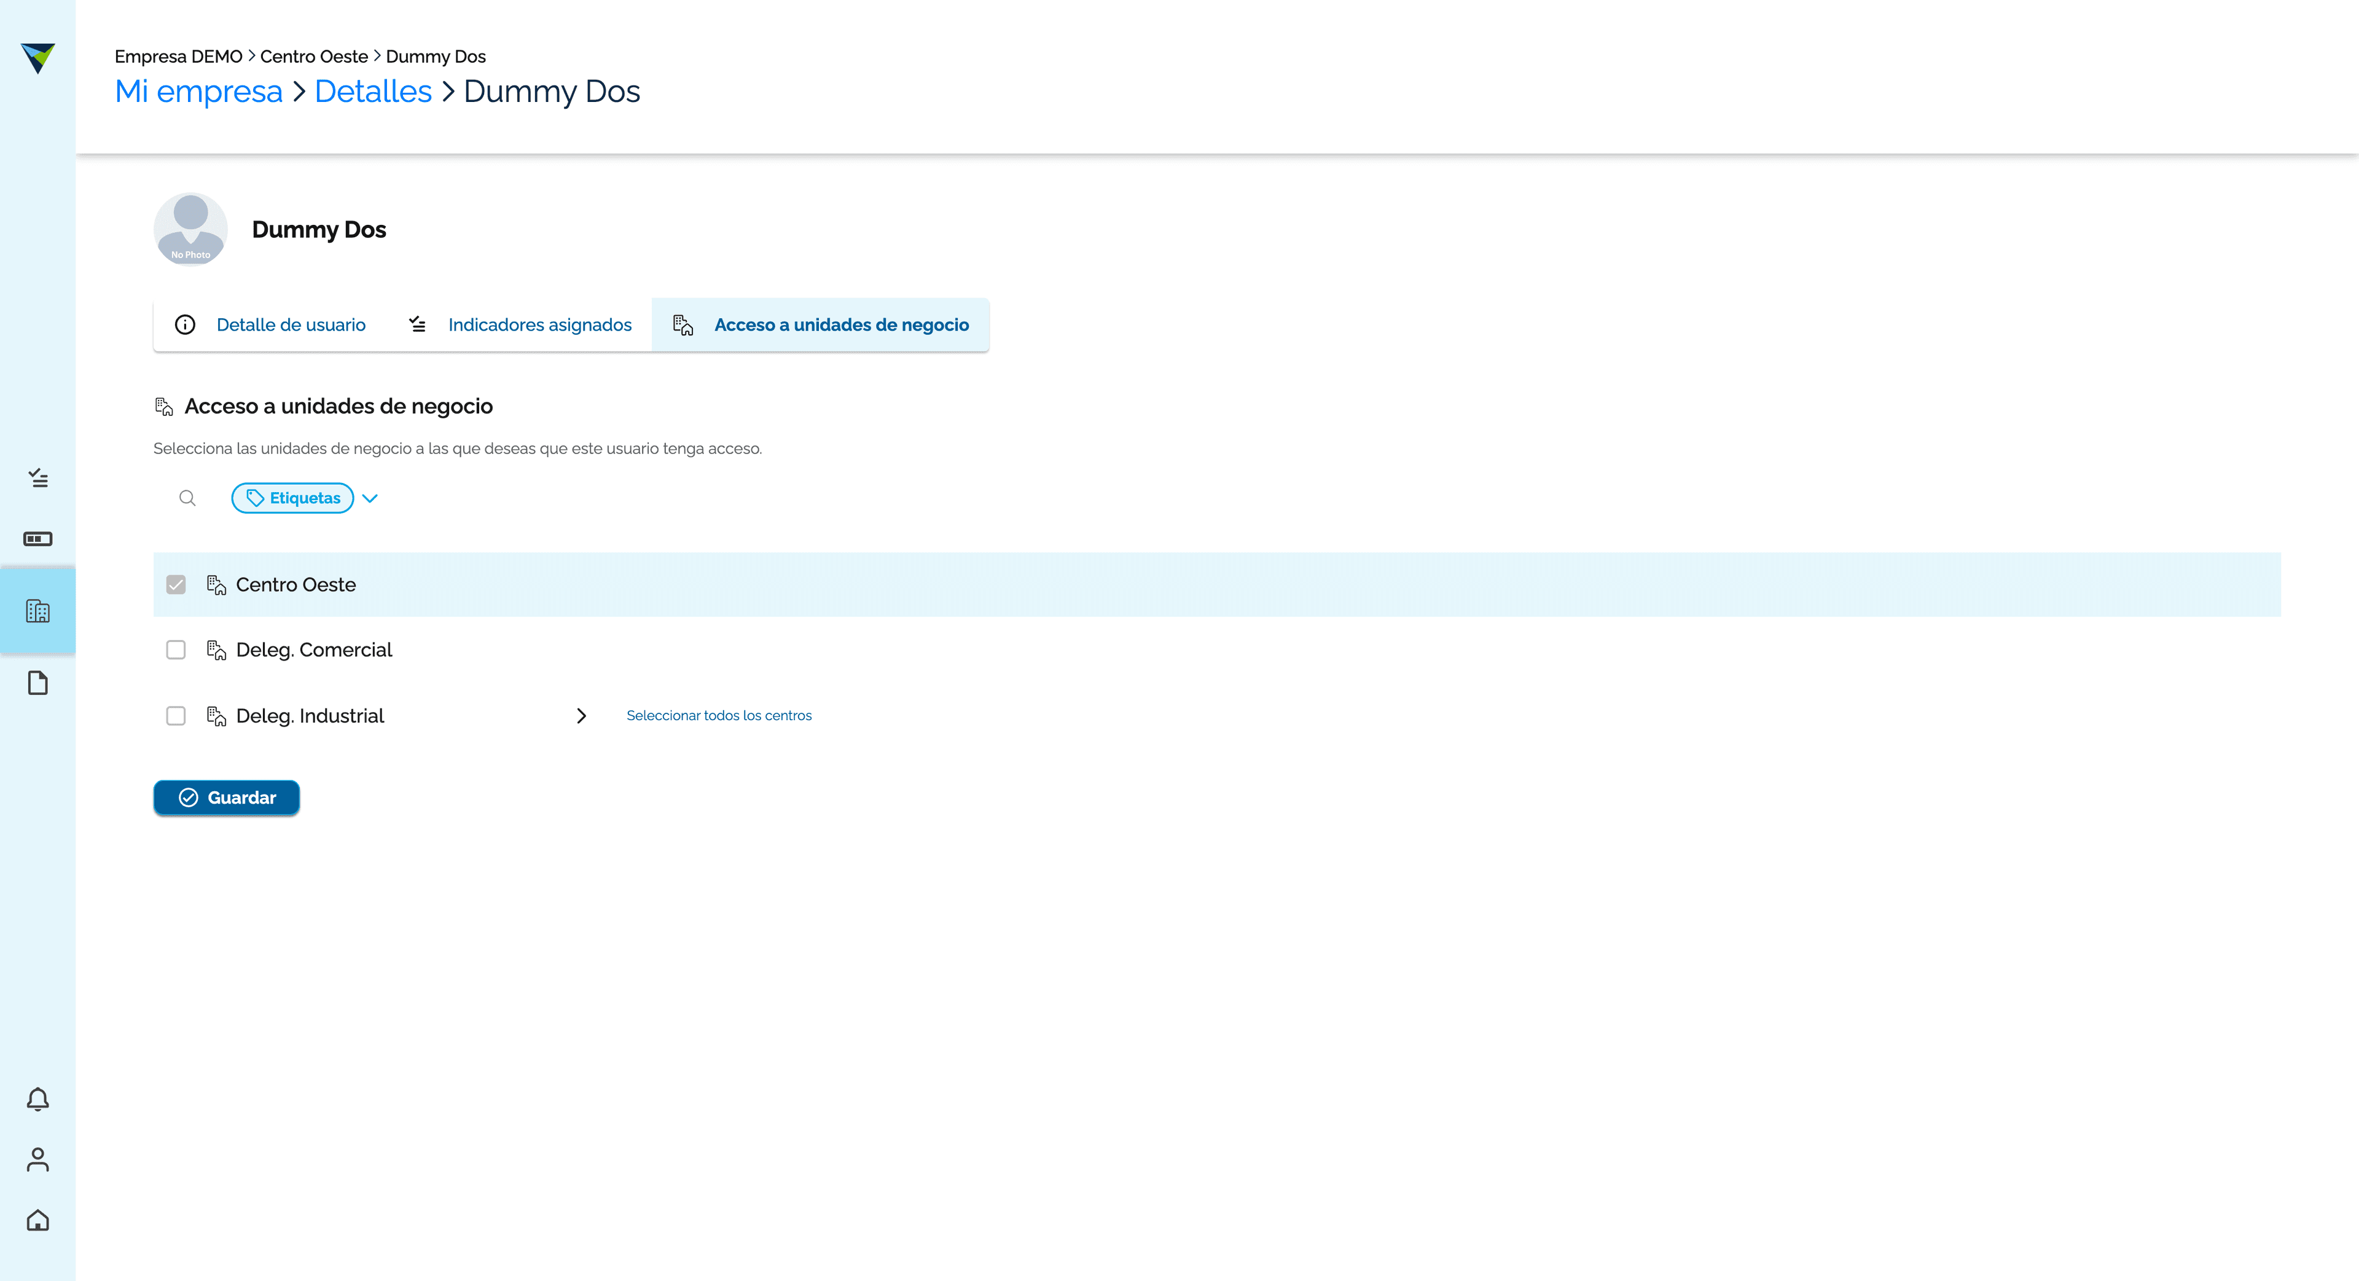The image size is (2359, 1281).
Task: Open the documents sidebar icon
Action: [x=37, y=683]
